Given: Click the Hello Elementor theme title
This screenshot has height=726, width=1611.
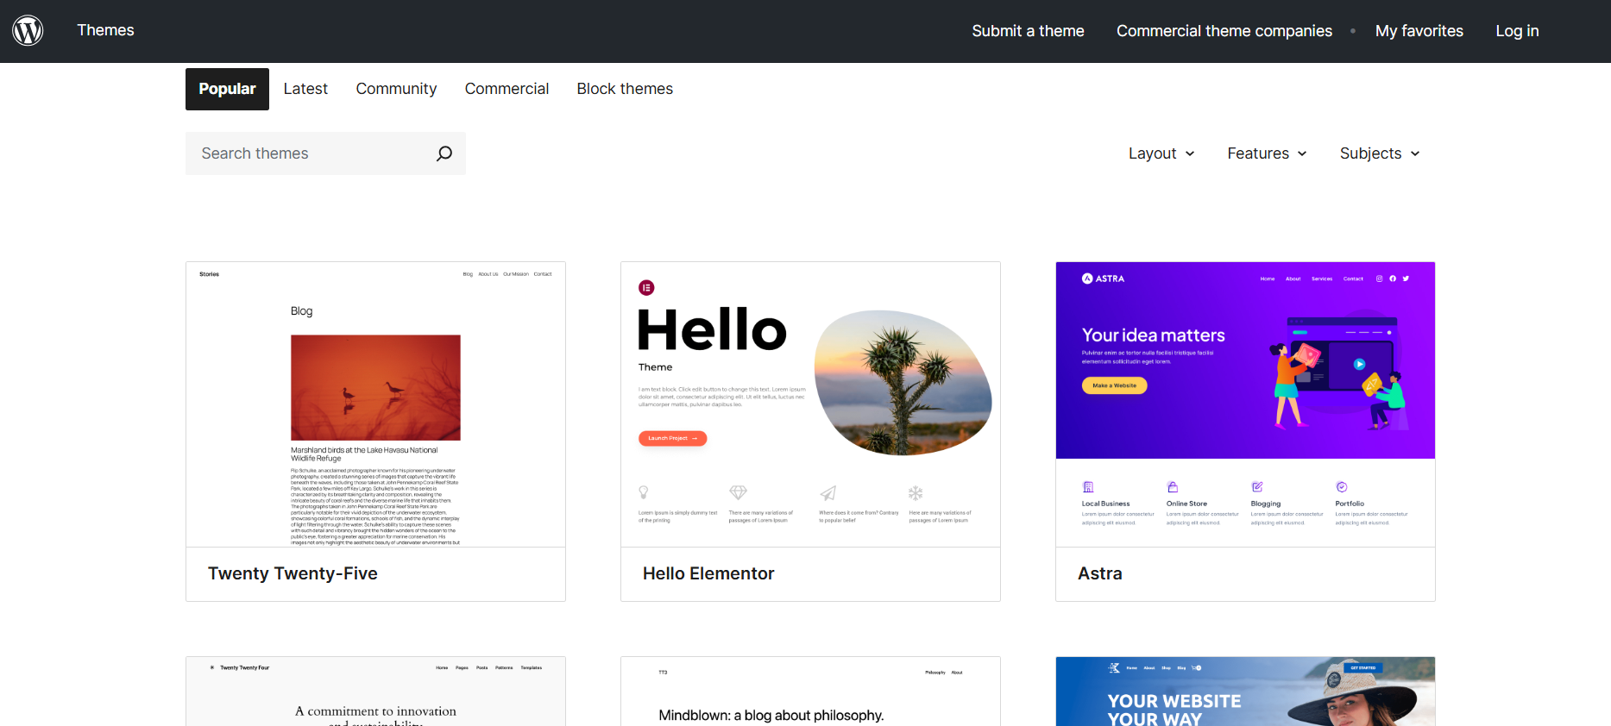Looking at the screenshot, I should 708,573.
